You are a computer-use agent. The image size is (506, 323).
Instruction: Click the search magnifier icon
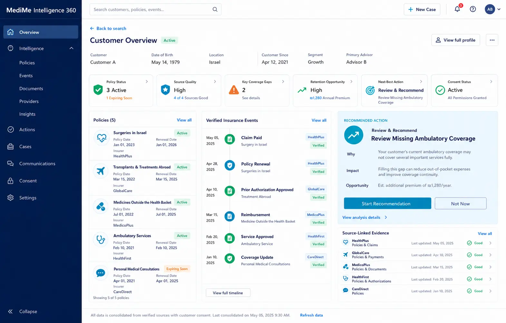pyautogui.click(x=215, y=9)
